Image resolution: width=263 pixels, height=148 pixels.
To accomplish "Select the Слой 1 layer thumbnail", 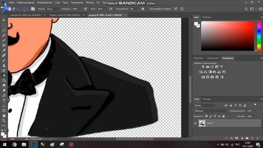I will click(202, 123).
